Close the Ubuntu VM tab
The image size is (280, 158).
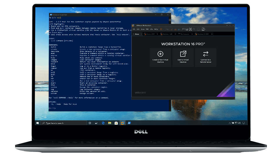(157, 34)
